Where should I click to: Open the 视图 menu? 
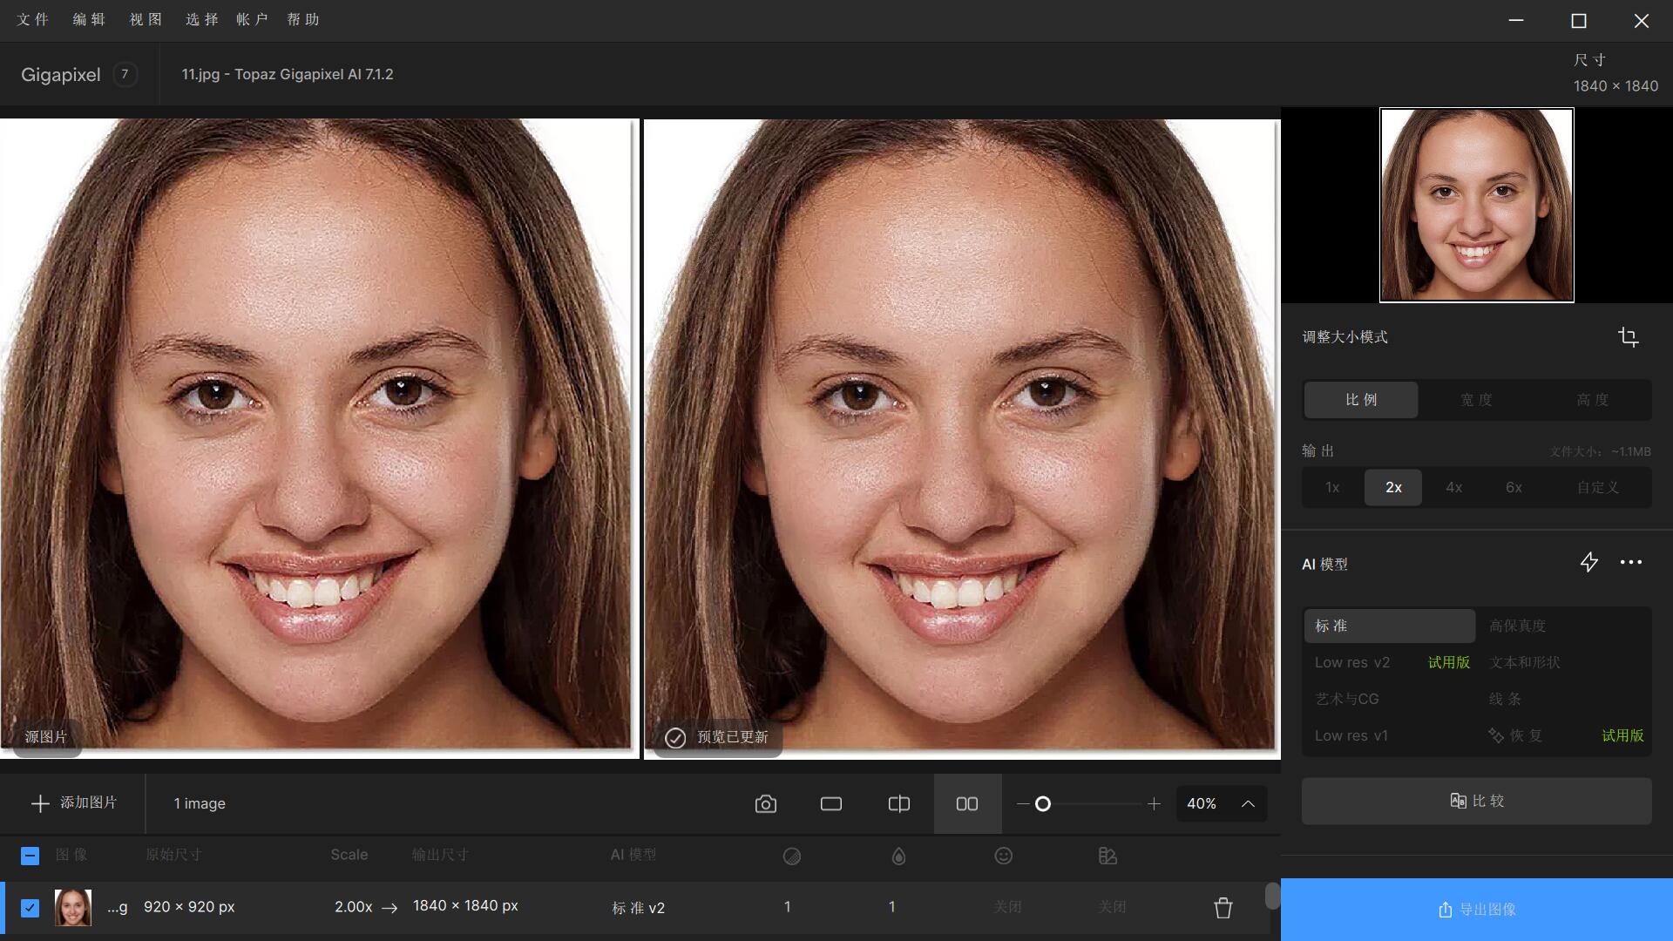coord(146,19)
